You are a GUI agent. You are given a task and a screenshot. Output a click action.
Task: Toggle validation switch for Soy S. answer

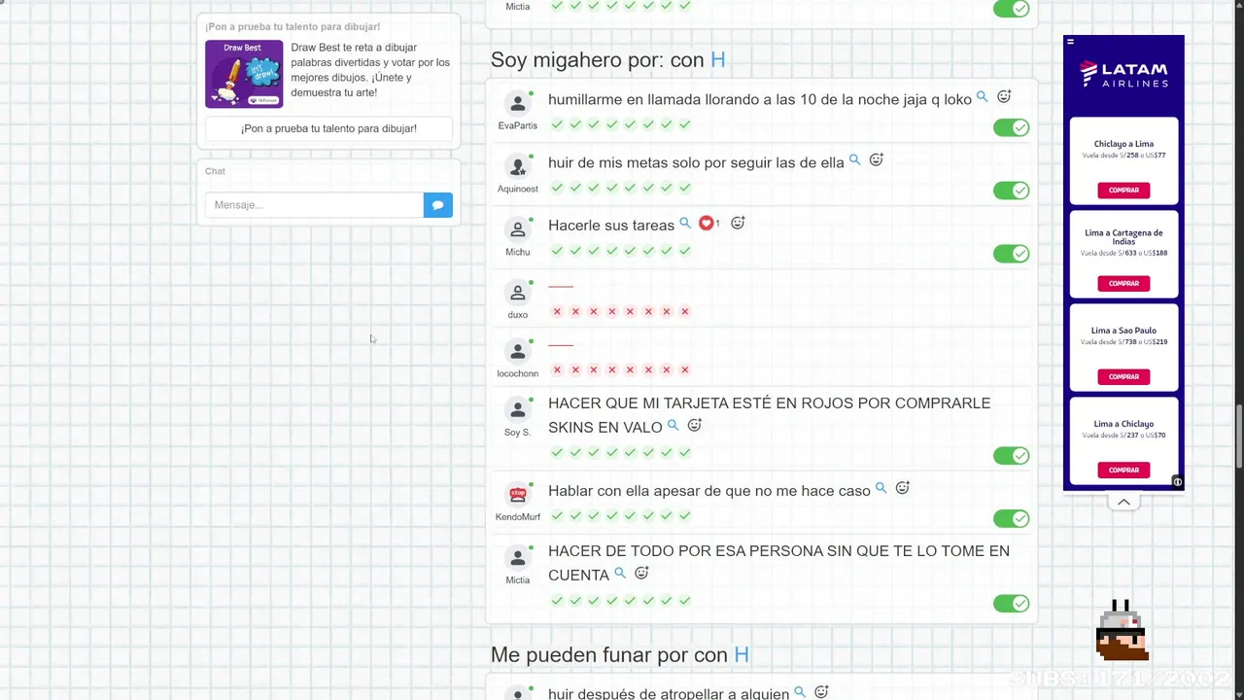click(1011, 456)
